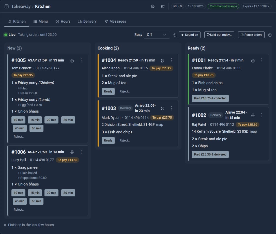Image resolution: width=276 pixels, height=234 pixels.
Task: Accept order #1005 with 10 min
Action: point(19,120)
